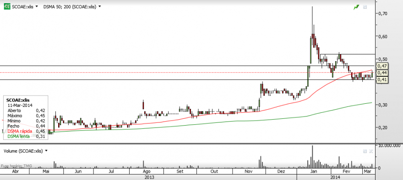The width and height of the screenshot is (403, 180).
Task: Click the Abr month on time axis
Action: [15, 171]
